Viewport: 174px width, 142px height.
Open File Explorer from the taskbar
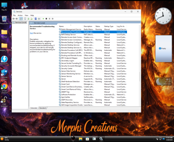coord(80,139)
